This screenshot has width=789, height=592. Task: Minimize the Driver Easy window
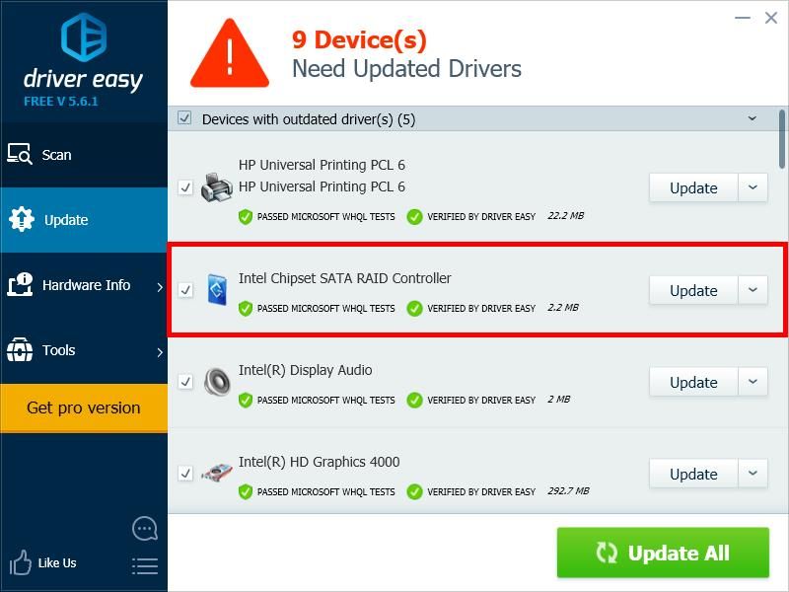pyautogui.click(x=743, y=18)
